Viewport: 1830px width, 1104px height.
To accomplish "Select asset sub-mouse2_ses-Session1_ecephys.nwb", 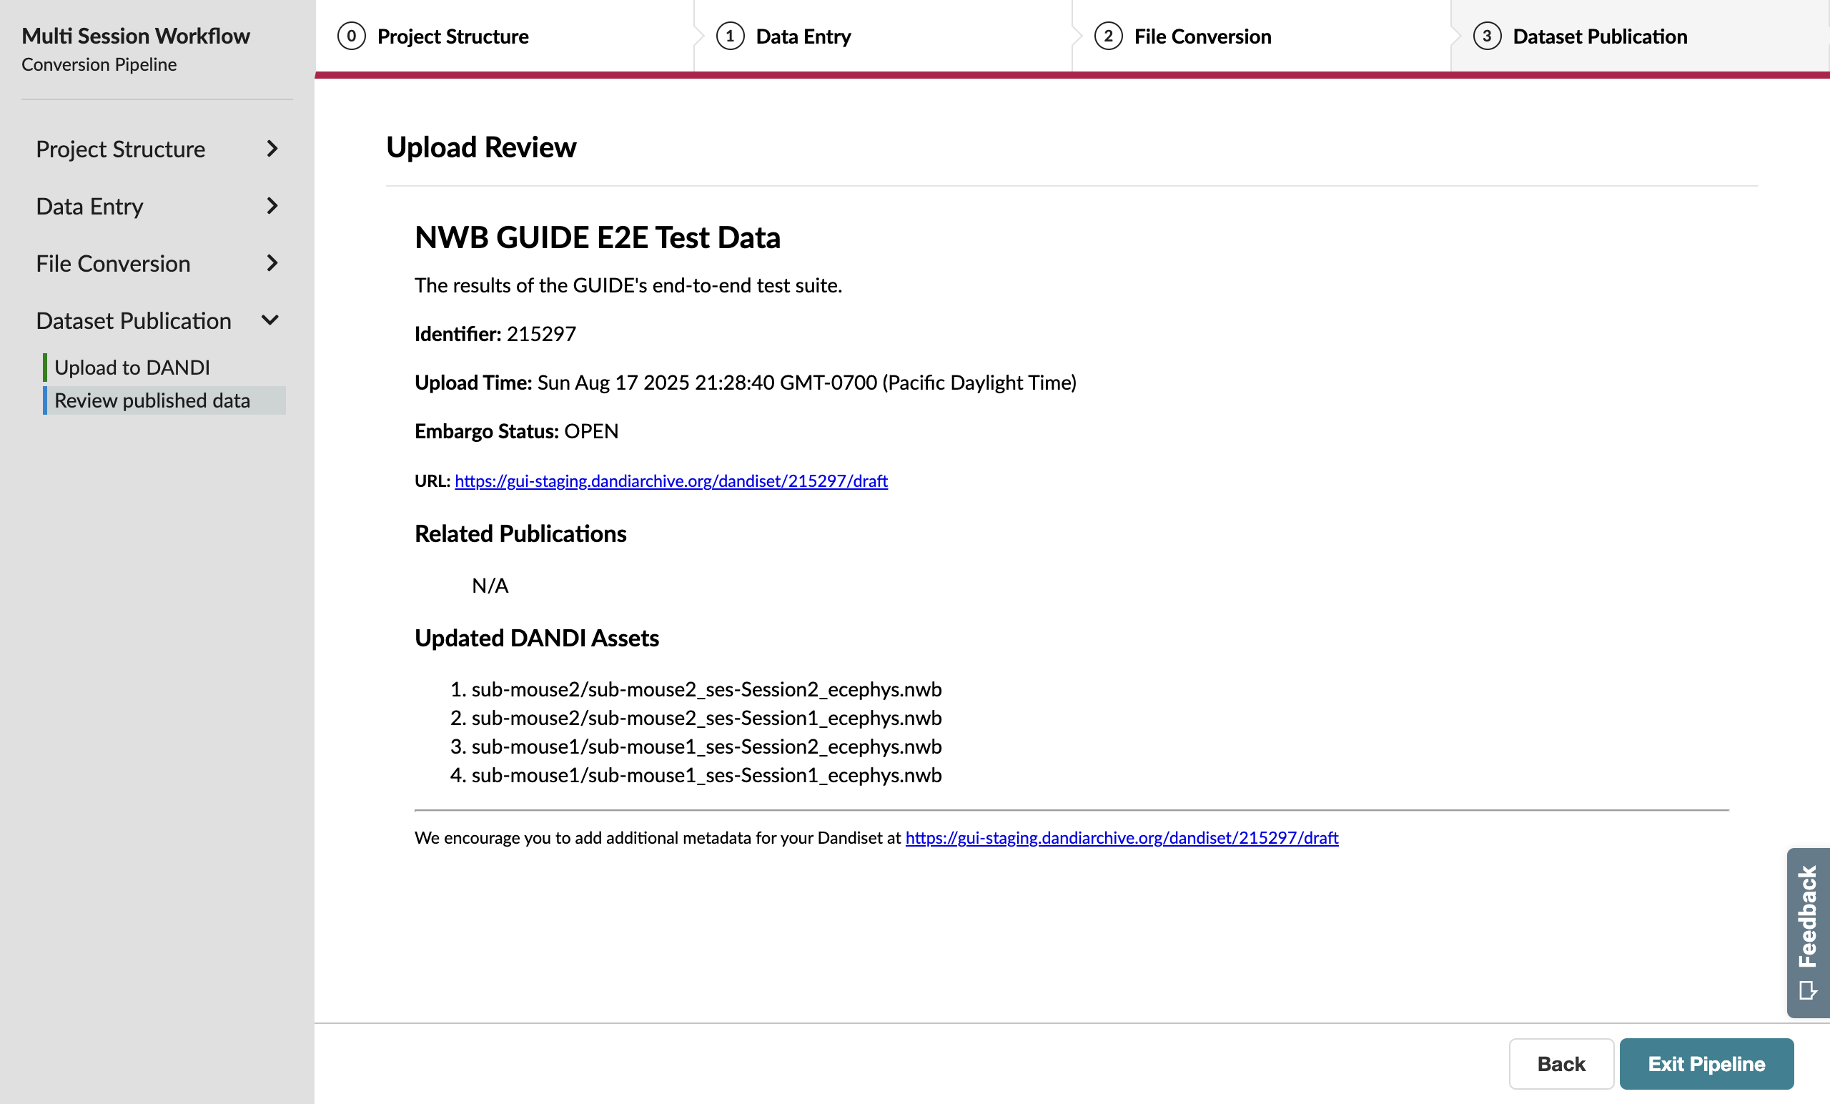I will 706,718.
